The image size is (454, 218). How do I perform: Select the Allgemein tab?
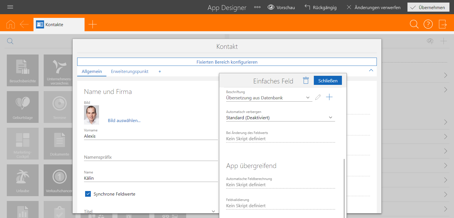click(92, 72)
